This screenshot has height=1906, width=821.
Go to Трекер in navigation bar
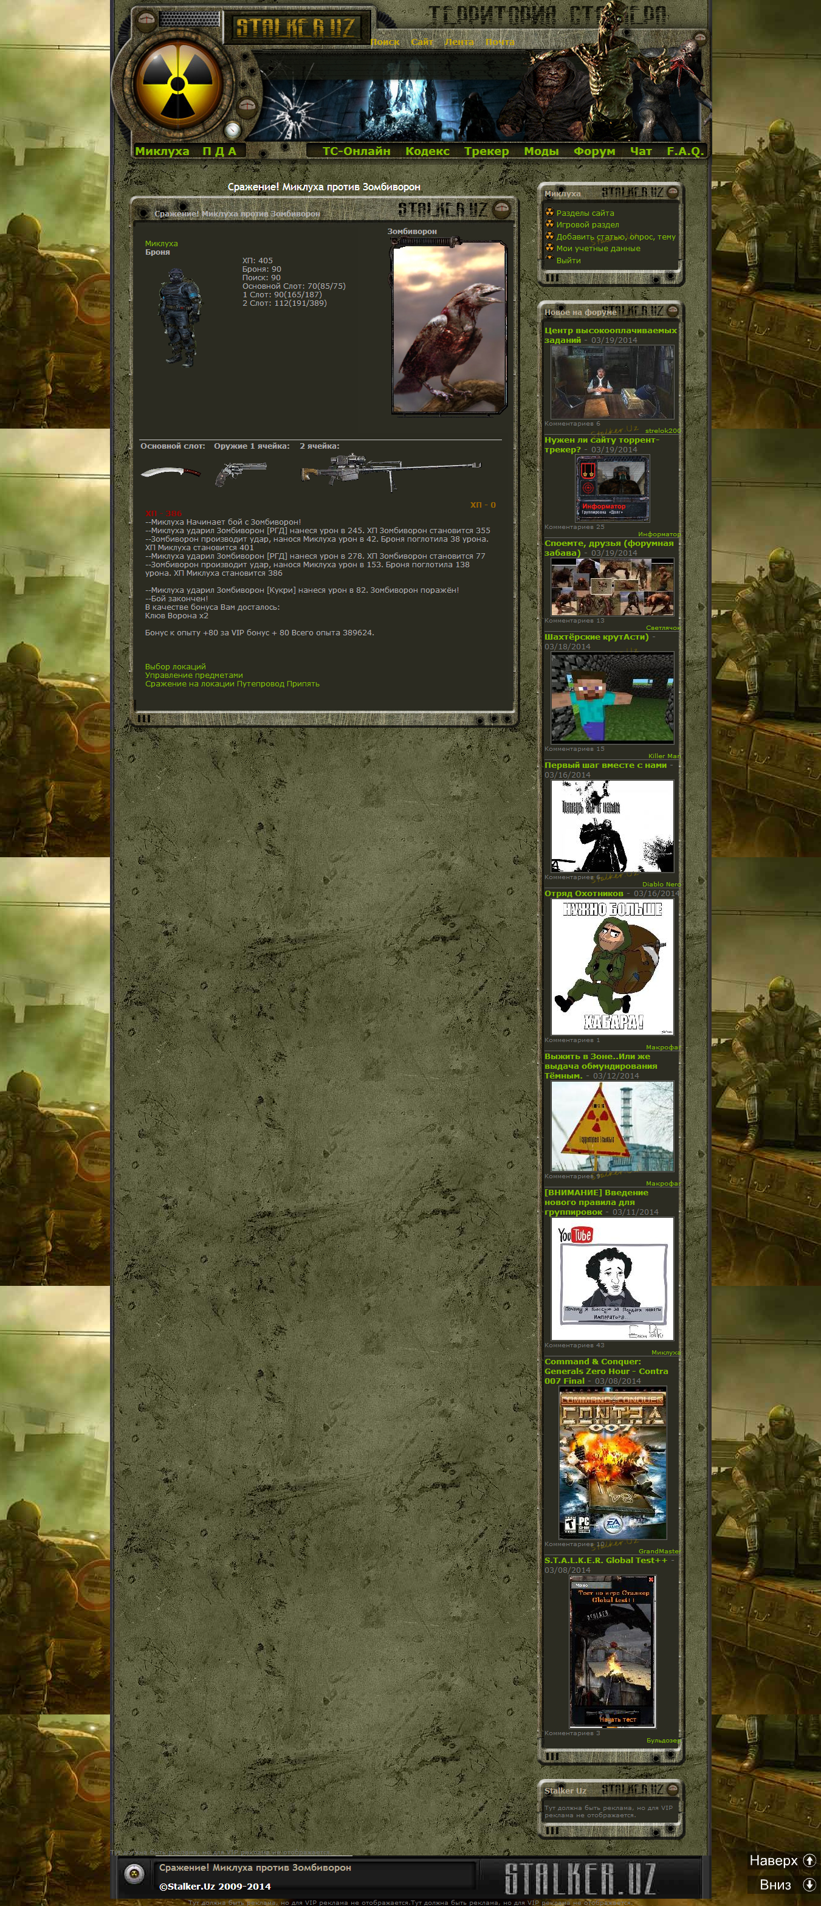(x=486, y=151)
